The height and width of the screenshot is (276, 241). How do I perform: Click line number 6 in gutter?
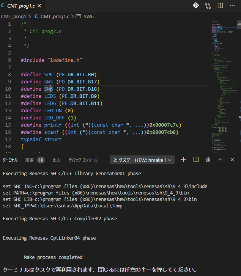[x=9, y=60]
